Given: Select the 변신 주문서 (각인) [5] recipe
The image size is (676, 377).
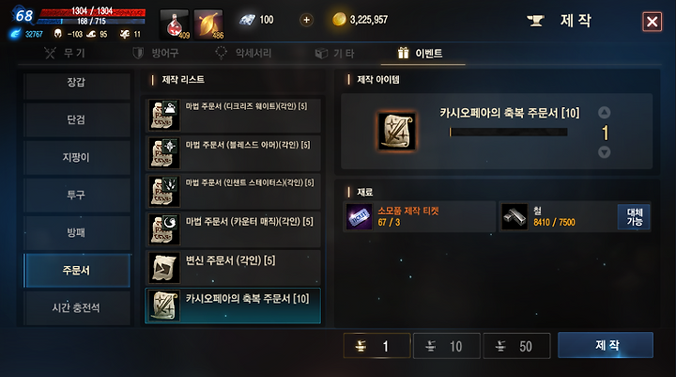Looking at the screenshot, I should 233,267.
